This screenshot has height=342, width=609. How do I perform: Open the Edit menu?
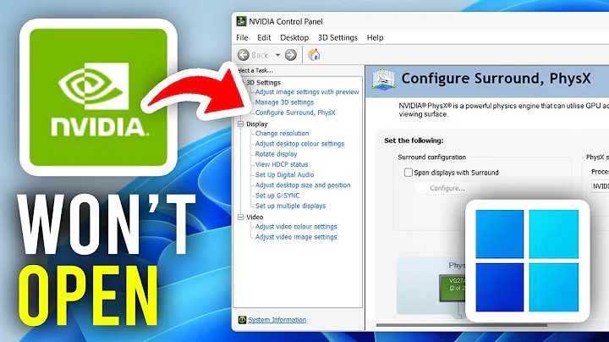click(x=264, y=38)
